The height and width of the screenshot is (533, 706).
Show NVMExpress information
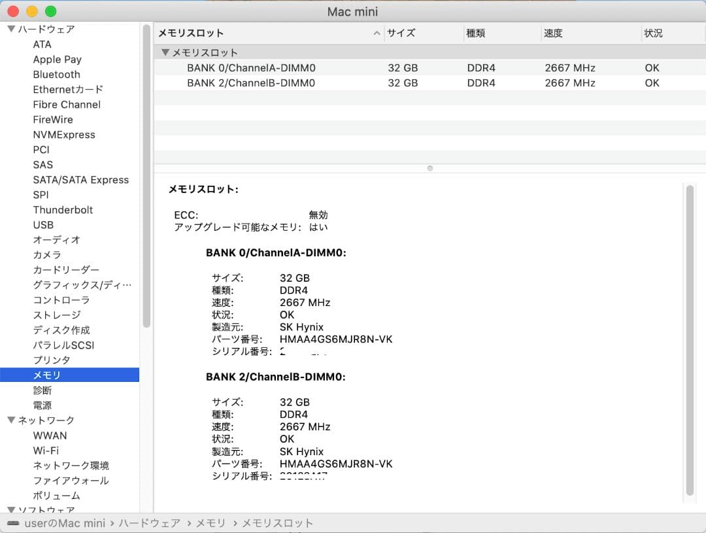coord(64,135)
